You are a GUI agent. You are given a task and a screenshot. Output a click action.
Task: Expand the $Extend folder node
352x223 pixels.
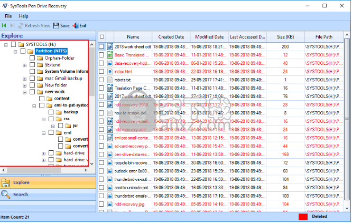[24, 65]
